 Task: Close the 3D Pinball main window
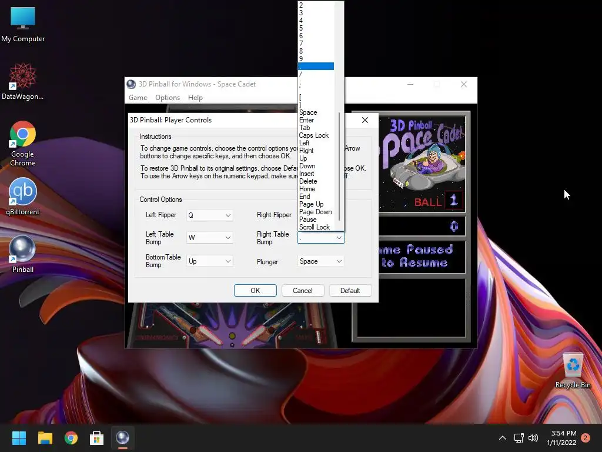point(464,84)
